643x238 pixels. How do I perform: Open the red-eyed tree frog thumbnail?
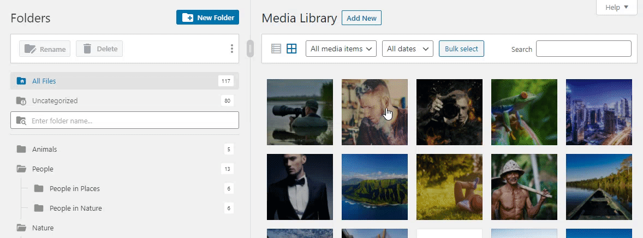(x=524, y=112)
